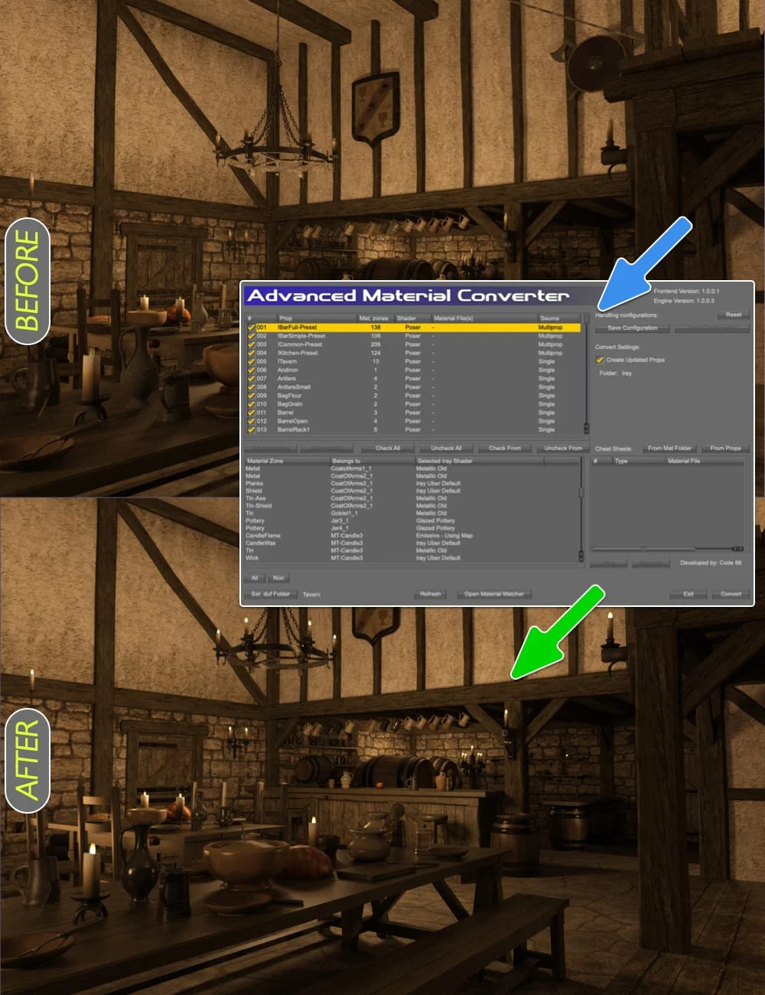
Task: Click the Save Configuration button
Action: coord(632,328)
